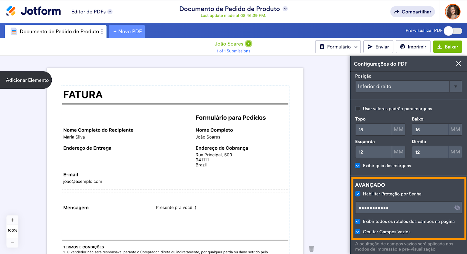The height and width of the screenshot is (254, 467).
Task: Disable Habilitar Proteção por Senha
Action: click(x=358, y=194)
